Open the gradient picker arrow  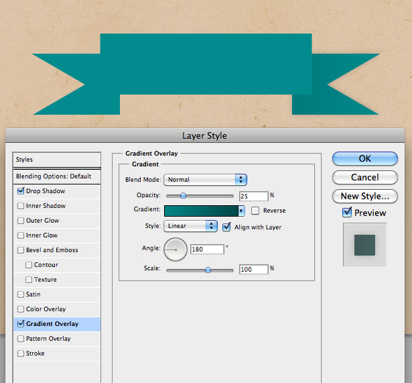click(x=241, y=211)
